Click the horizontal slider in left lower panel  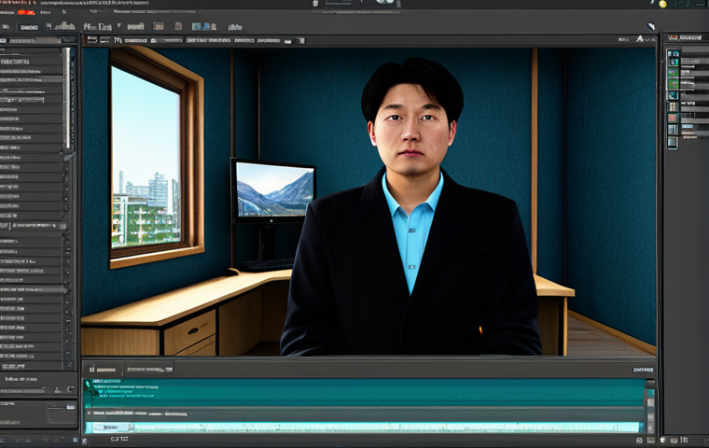point(23,390)
